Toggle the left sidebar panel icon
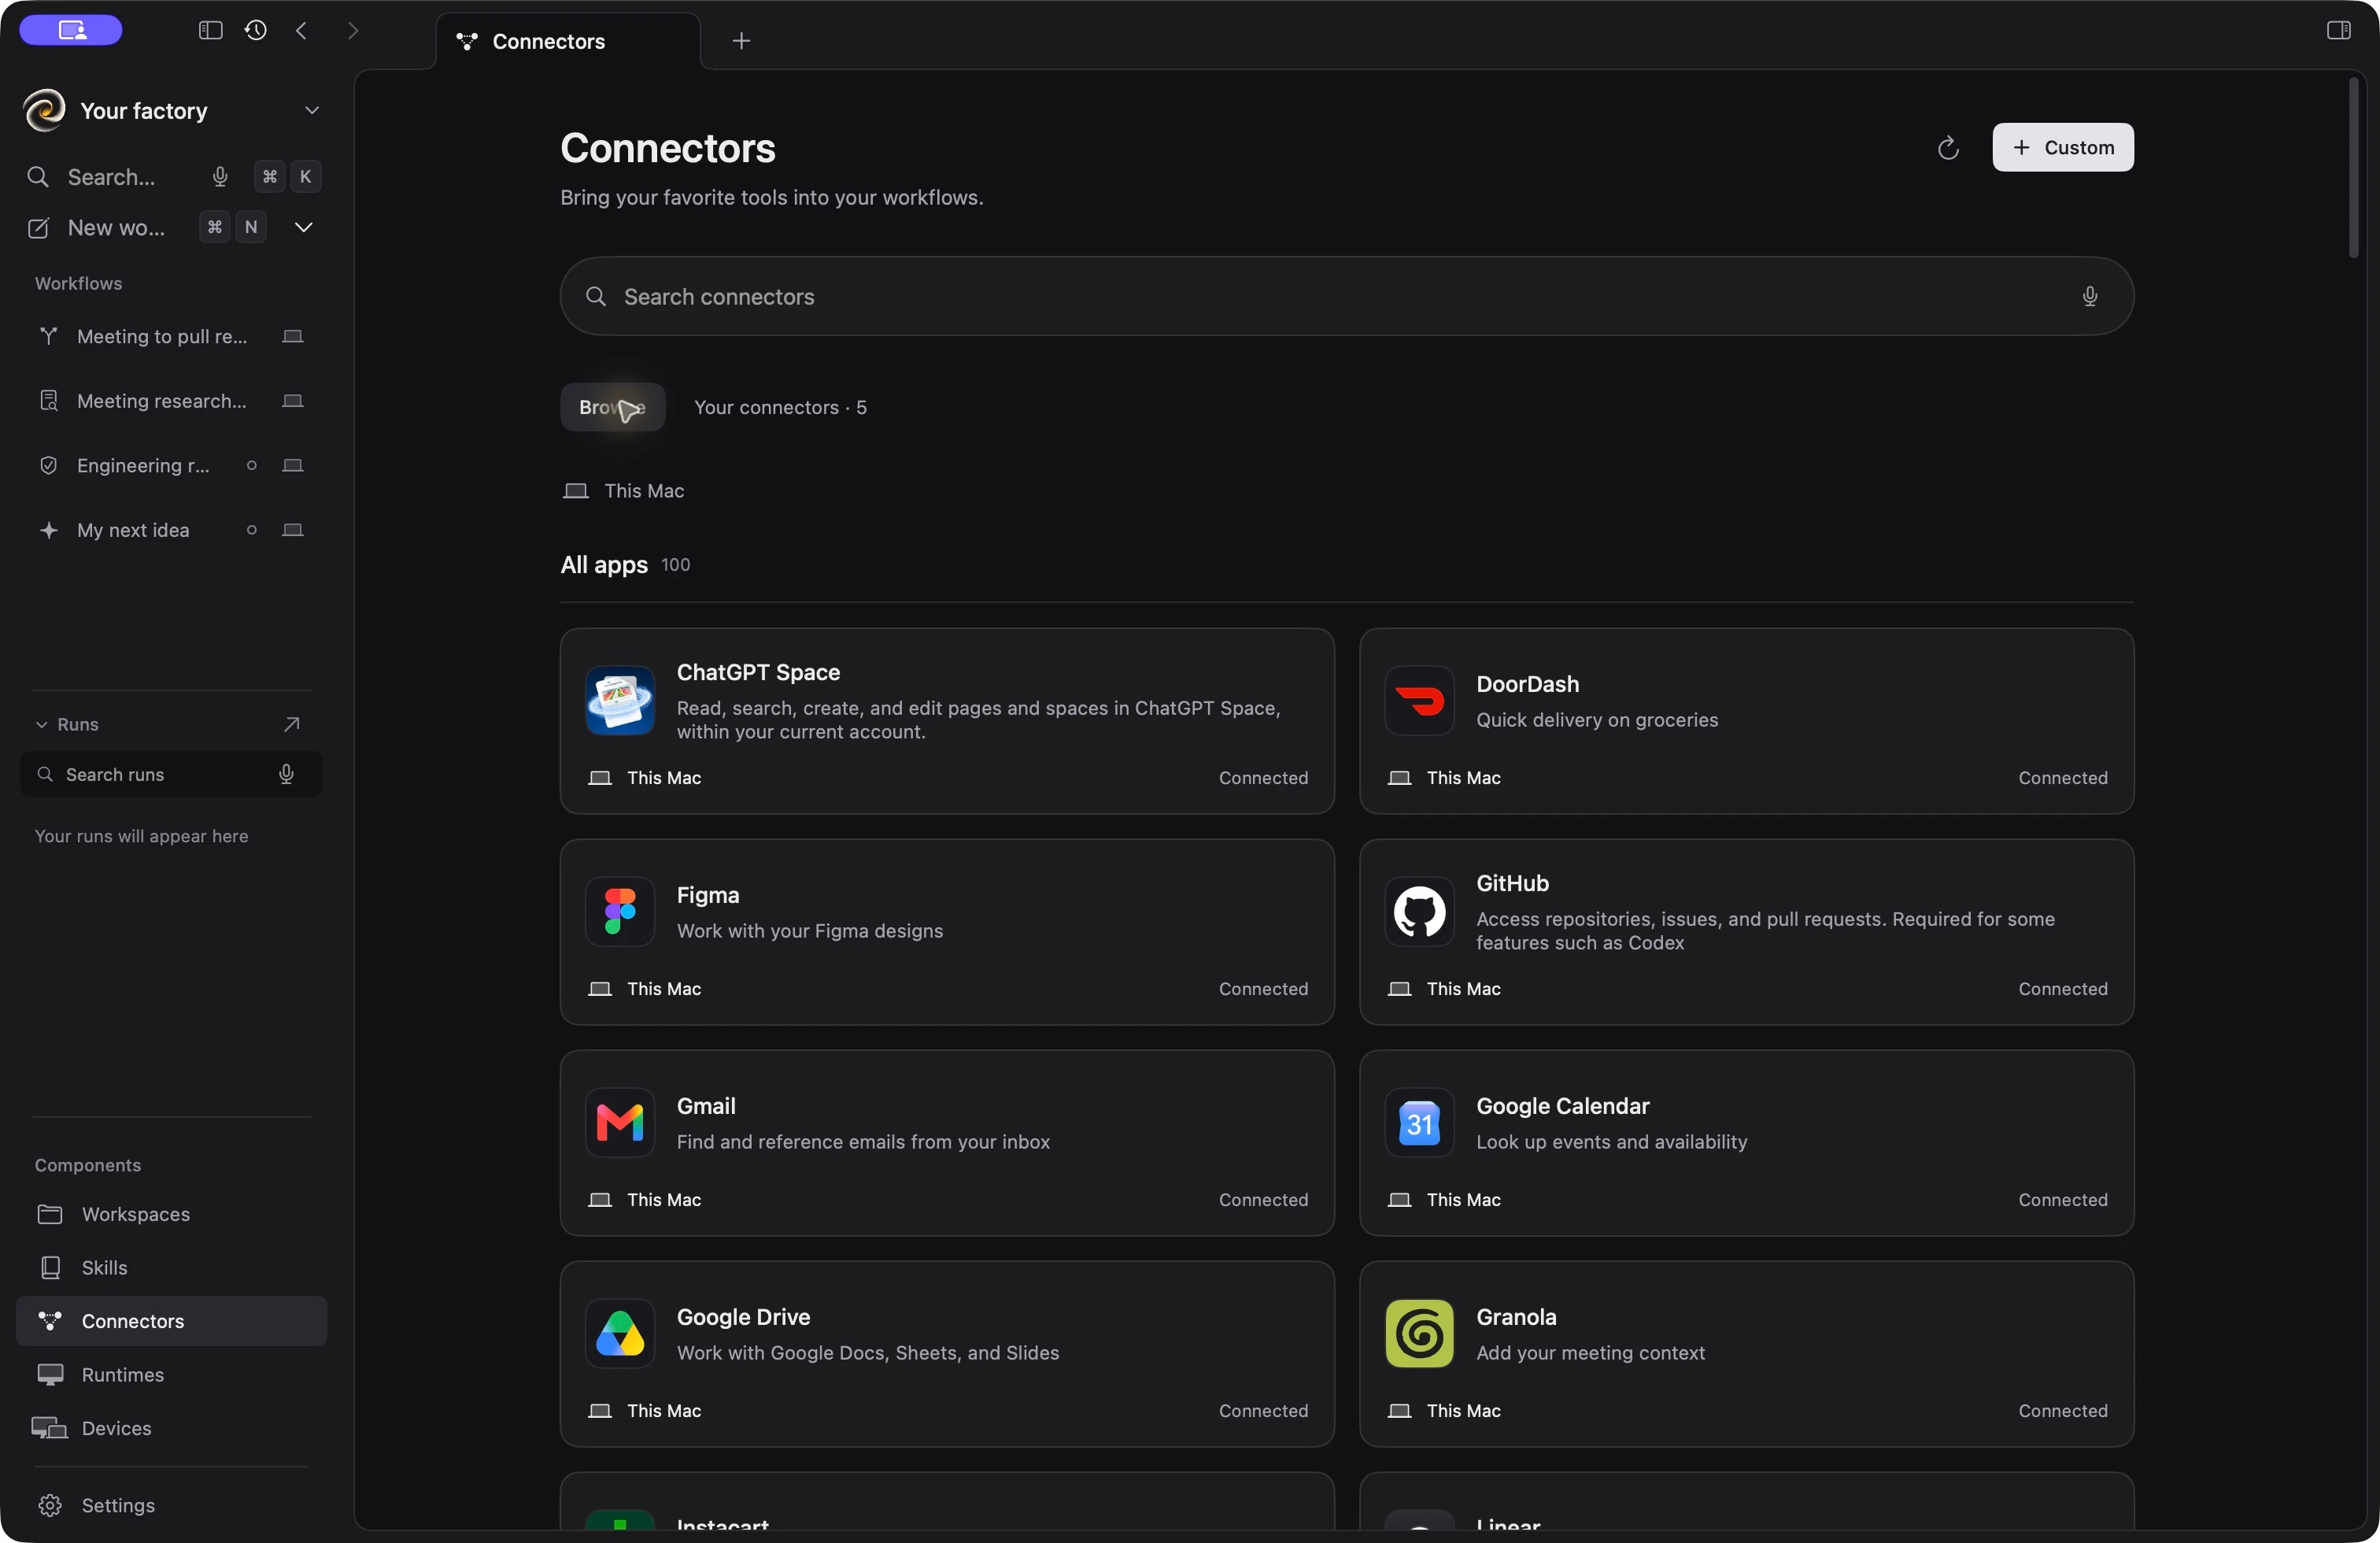This screenshot has height=1543, width=2380. (x=210, y=31)
